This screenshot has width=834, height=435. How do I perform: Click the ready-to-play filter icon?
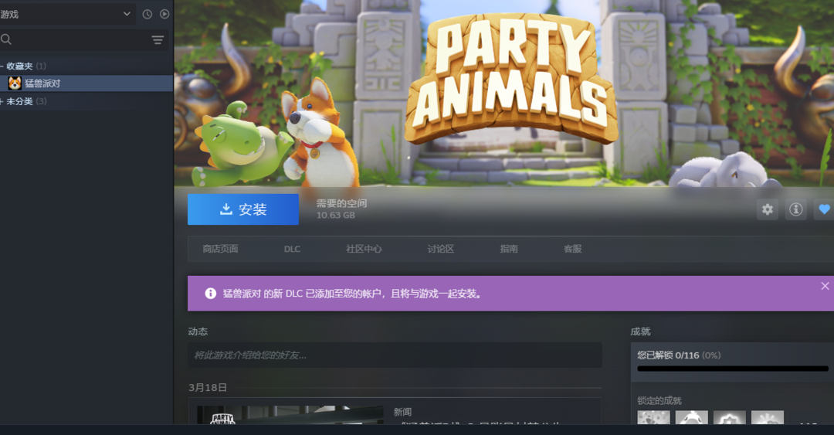coord(165,15)
